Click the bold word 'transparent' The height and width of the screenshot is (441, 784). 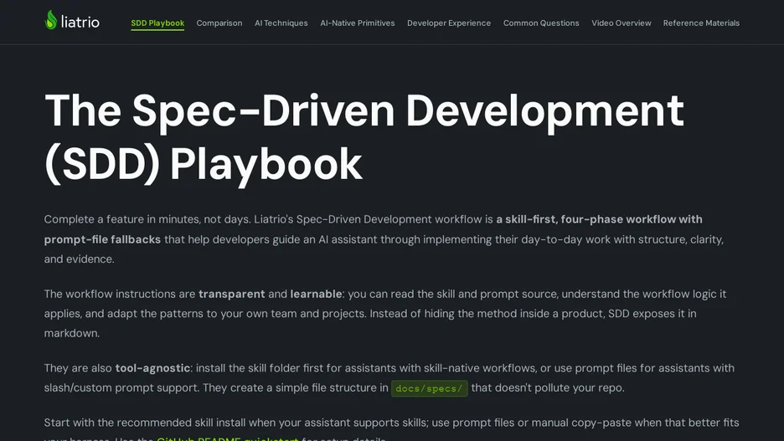[231, 295]
